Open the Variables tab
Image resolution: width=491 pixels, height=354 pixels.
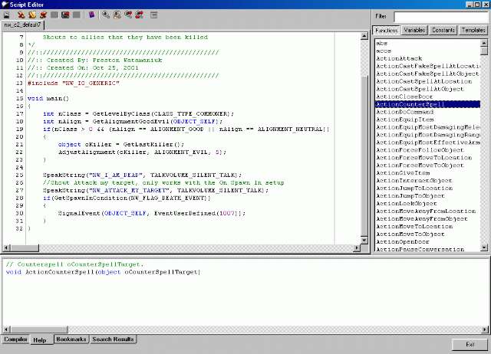pyautogui.click(x=415, y=31)
